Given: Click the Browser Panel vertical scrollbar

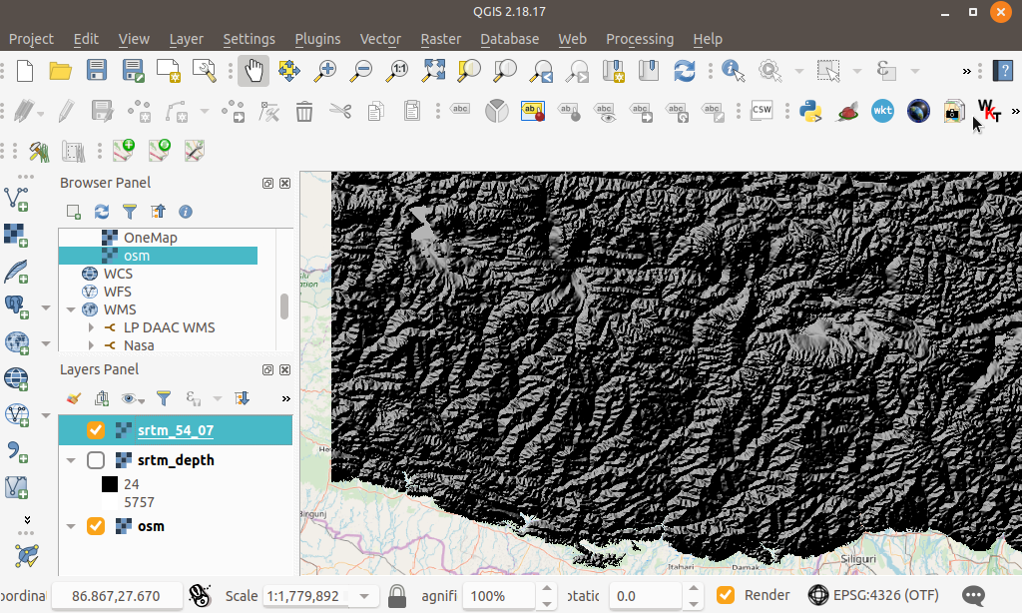Looking at the screenshot, I should tap(284, 306).
